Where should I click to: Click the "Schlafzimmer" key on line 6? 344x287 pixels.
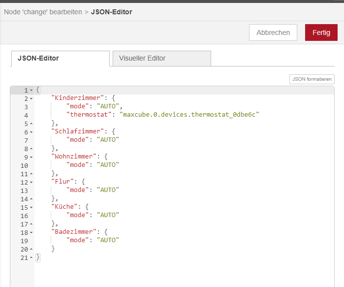tap(77, 131)
